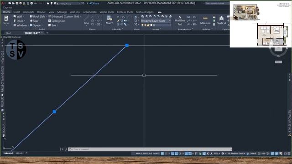Click the Measure tool

point(205,20)
